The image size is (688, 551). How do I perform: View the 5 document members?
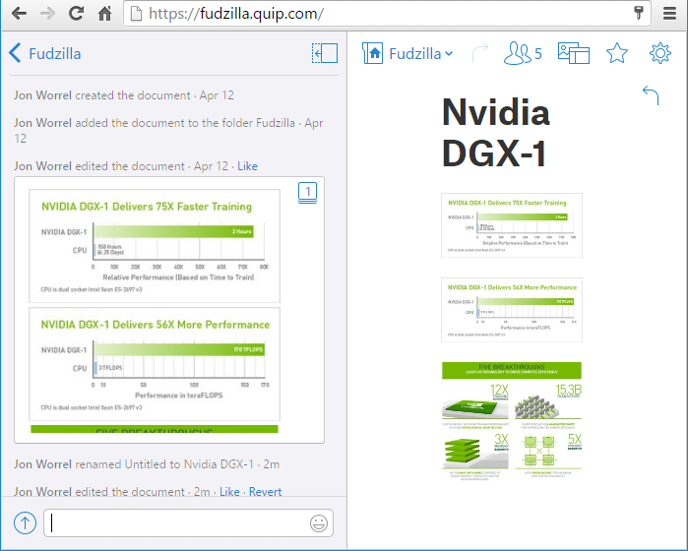523,54
